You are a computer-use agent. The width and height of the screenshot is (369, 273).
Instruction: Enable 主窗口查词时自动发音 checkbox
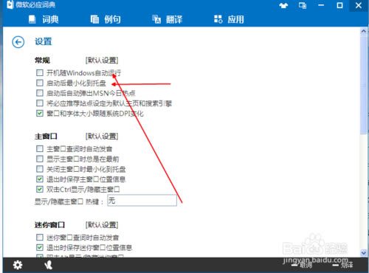tap(40, 148)
